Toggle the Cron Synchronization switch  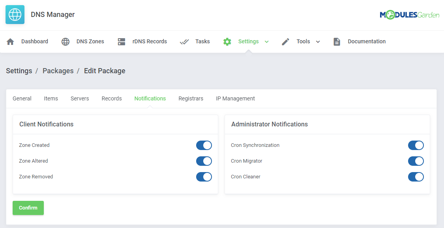(416, 145)
